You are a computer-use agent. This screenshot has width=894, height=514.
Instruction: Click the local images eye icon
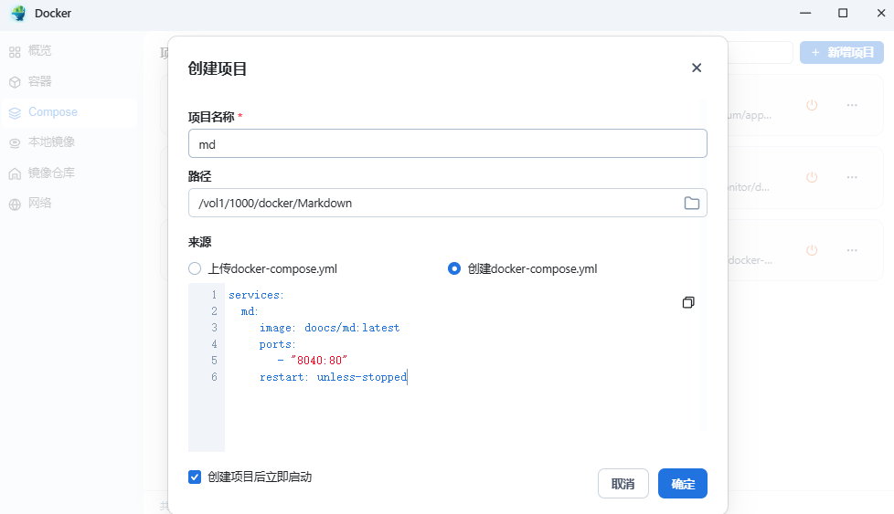(15, 142)
